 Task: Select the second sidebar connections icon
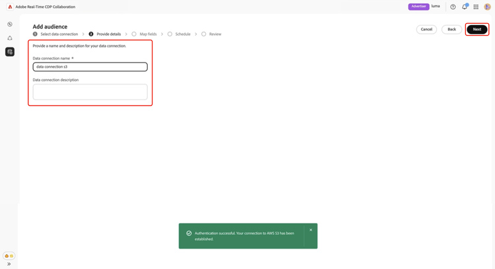(x=10, y=38)
